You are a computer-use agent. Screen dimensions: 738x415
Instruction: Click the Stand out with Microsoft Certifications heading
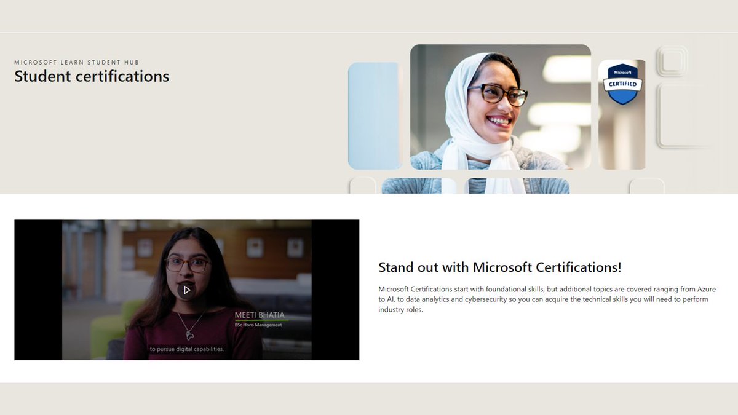click(x=500, y=267)
